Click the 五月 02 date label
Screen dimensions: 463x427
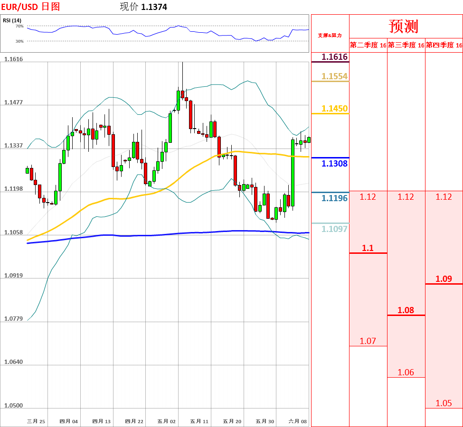pos(167,421)
